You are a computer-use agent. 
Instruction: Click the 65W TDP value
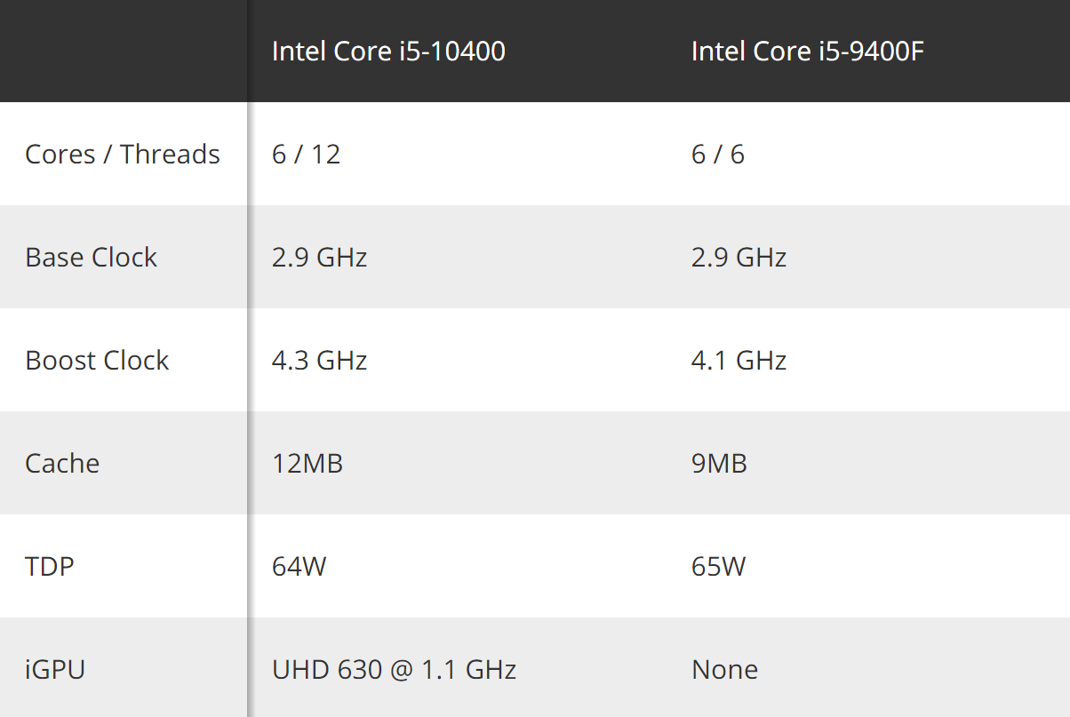point(718,567)
